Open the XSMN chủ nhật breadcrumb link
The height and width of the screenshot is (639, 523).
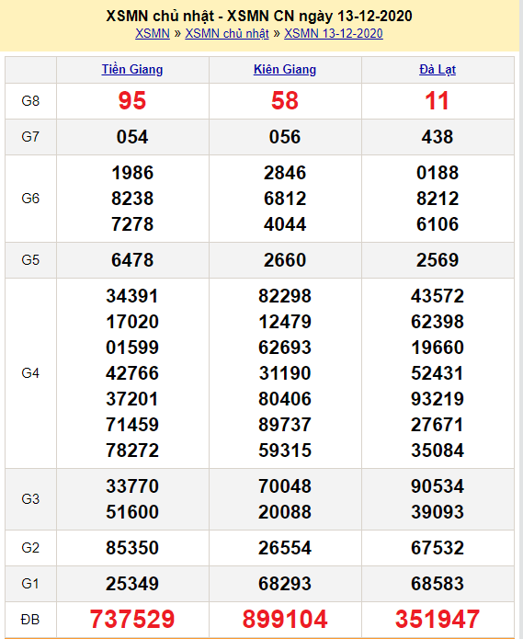tap(227, 33)
